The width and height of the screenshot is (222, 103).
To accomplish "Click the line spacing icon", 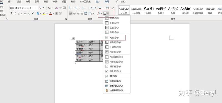I will (91, 13).
